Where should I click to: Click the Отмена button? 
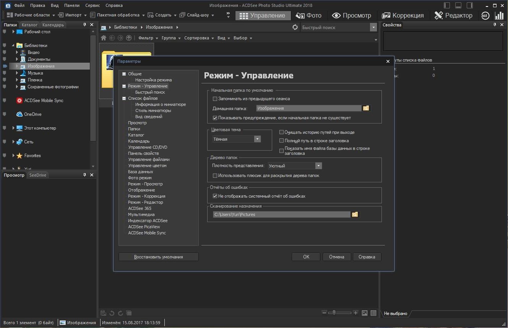tap(337, 257)
